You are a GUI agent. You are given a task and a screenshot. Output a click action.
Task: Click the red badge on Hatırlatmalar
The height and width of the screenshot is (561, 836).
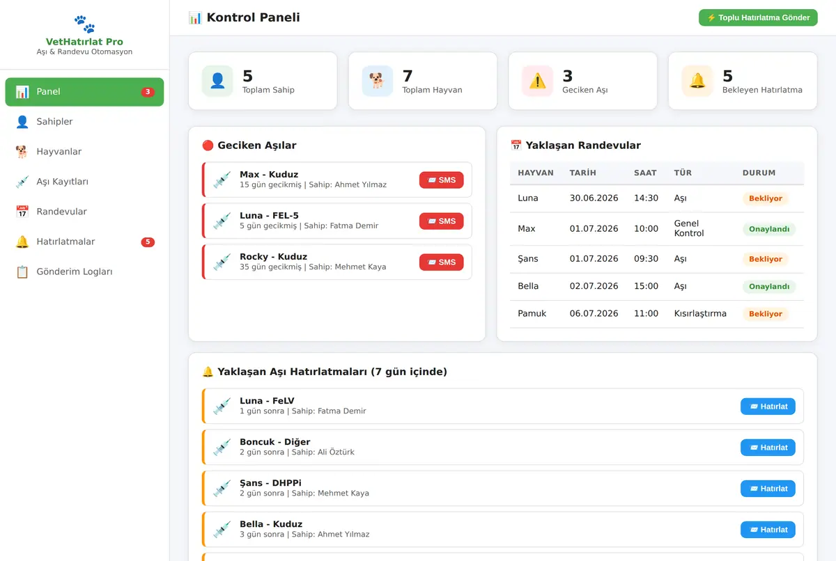[148, 242]
